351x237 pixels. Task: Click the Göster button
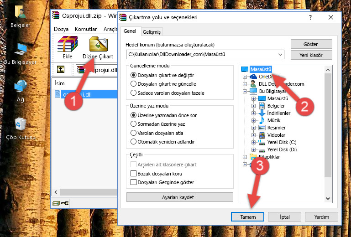point(311,44)
